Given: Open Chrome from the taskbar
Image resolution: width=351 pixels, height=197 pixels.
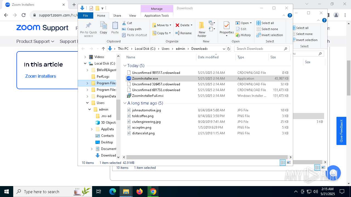Looking at the screenshot, I should click(x=153, y=192).
